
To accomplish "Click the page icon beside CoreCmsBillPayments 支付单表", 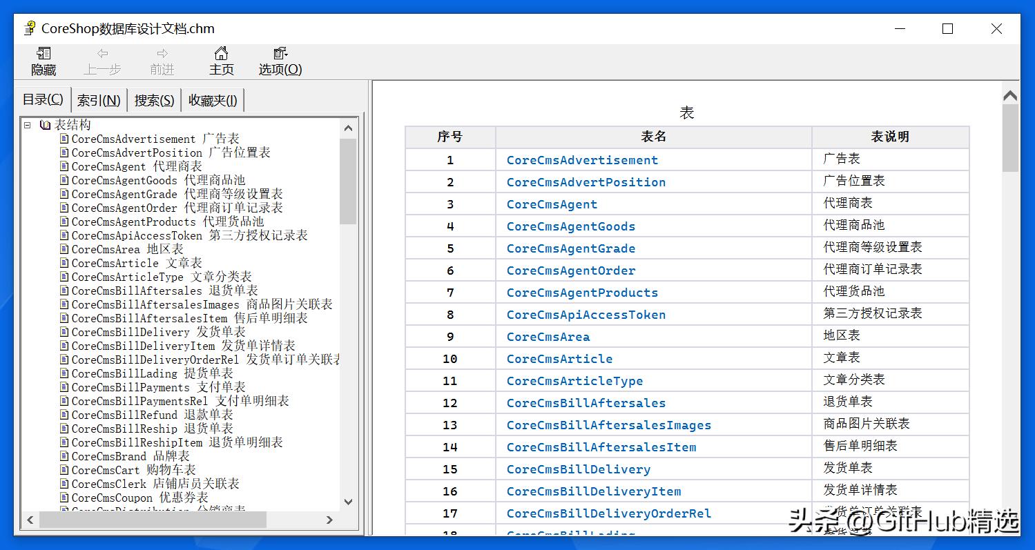I will (x=65, y=387).
